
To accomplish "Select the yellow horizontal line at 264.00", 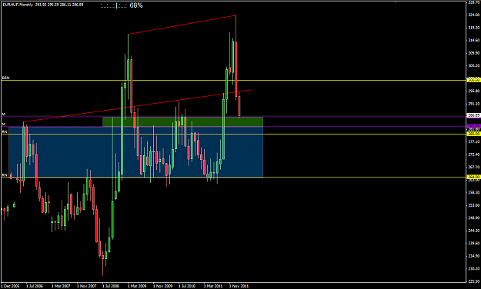I will click(234, 177).
